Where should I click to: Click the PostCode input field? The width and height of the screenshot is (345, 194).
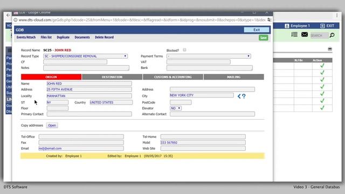181,102
